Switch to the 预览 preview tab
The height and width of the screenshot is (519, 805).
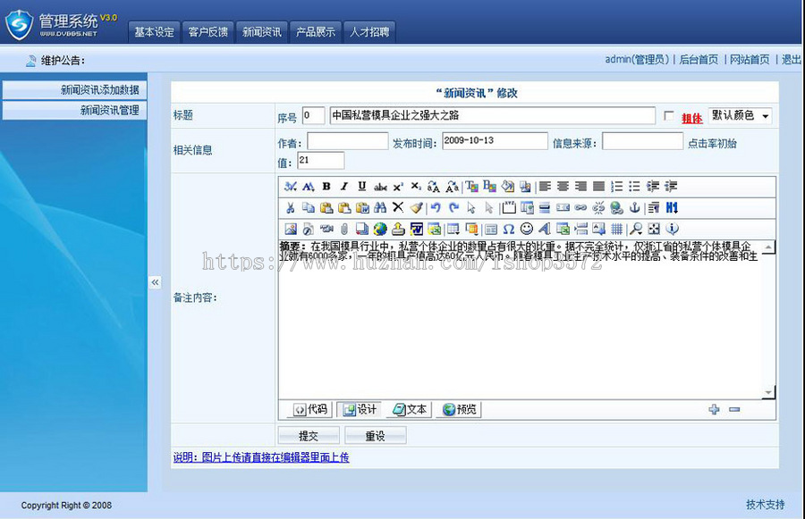(x=458, y=409)
